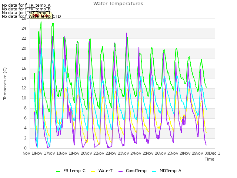This screenshot has width=237, height=178.
Task: Click the 'No data for f_FR_temp_B' message
Action: click(x=26, y=9)
